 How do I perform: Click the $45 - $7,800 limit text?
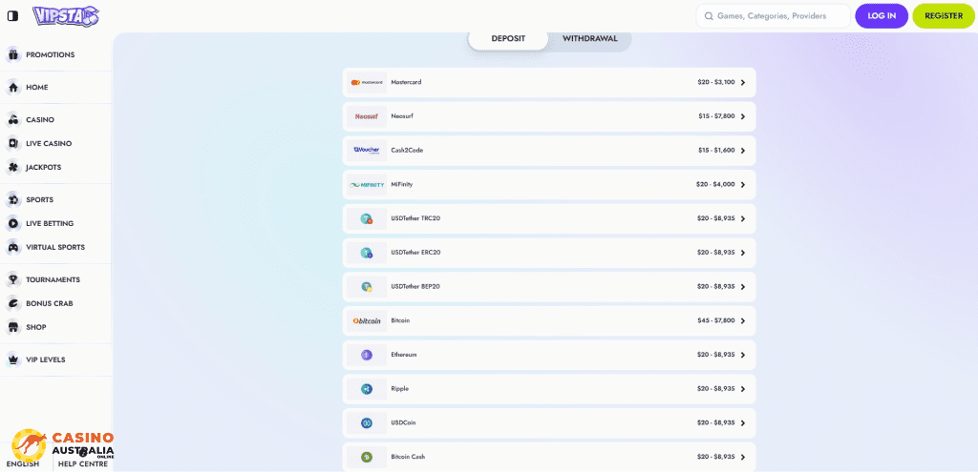(716, 320)
